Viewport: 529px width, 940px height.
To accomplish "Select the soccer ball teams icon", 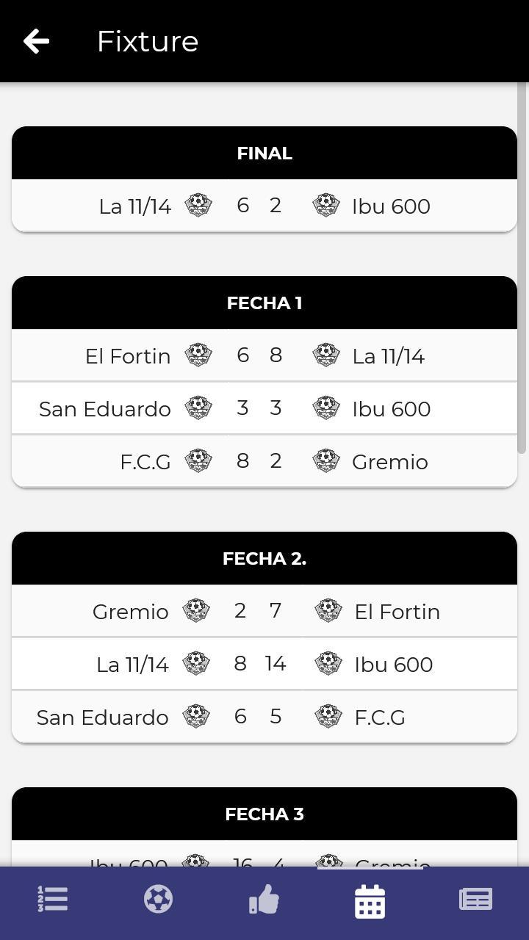I will (x=158, y=898).
